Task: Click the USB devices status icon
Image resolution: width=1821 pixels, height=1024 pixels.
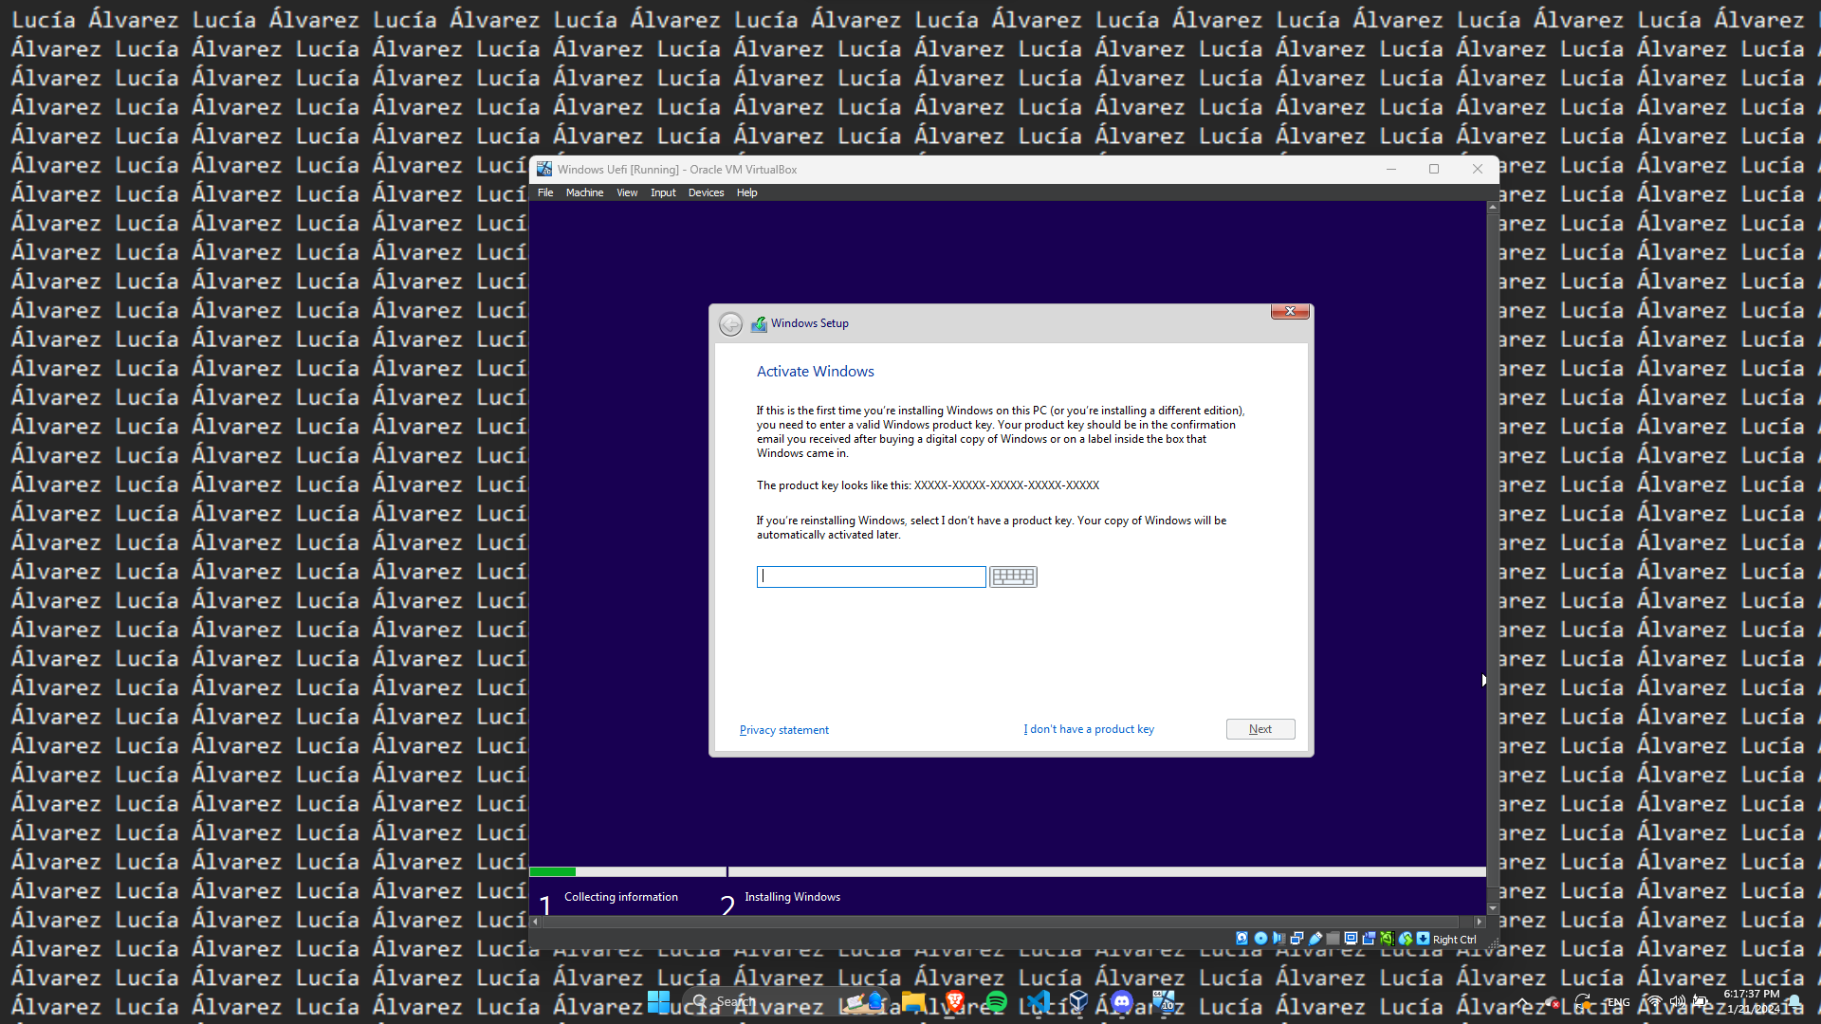Action: (1315, 939)
